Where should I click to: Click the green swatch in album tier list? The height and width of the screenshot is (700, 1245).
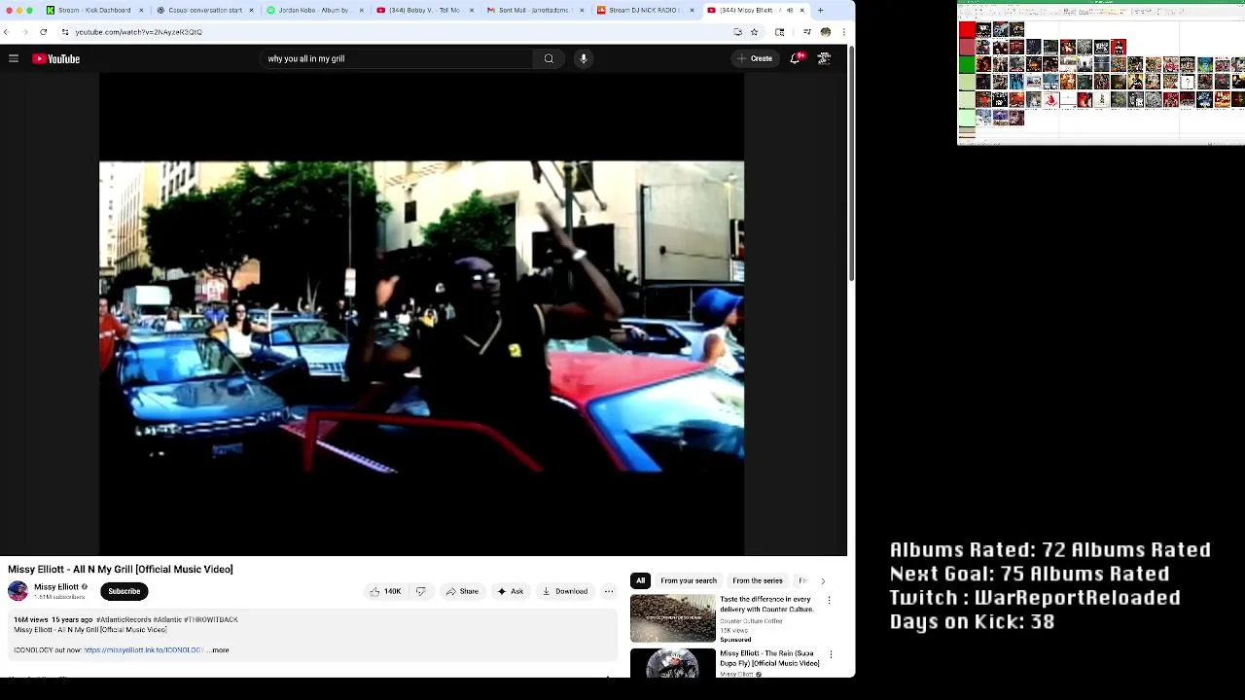click(x=967, y=64)
